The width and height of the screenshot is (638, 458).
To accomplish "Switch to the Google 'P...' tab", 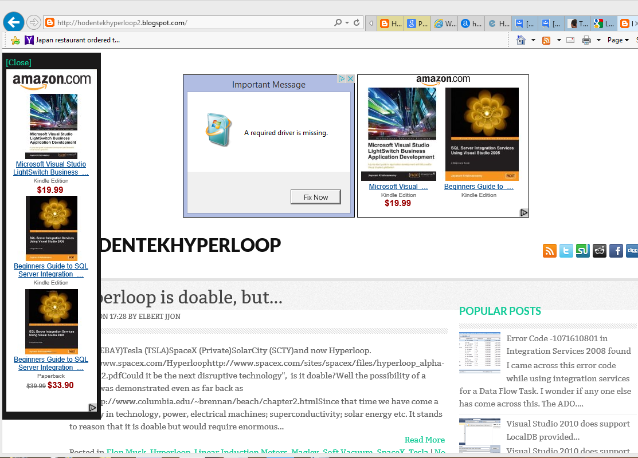I will [x=417, y=23].
